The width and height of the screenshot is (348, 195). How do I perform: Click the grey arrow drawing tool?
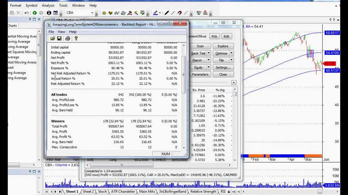coord(186,13)
